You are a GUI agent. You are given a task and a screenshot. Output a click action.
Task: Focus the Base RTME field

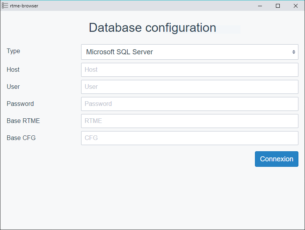point(190,121)
